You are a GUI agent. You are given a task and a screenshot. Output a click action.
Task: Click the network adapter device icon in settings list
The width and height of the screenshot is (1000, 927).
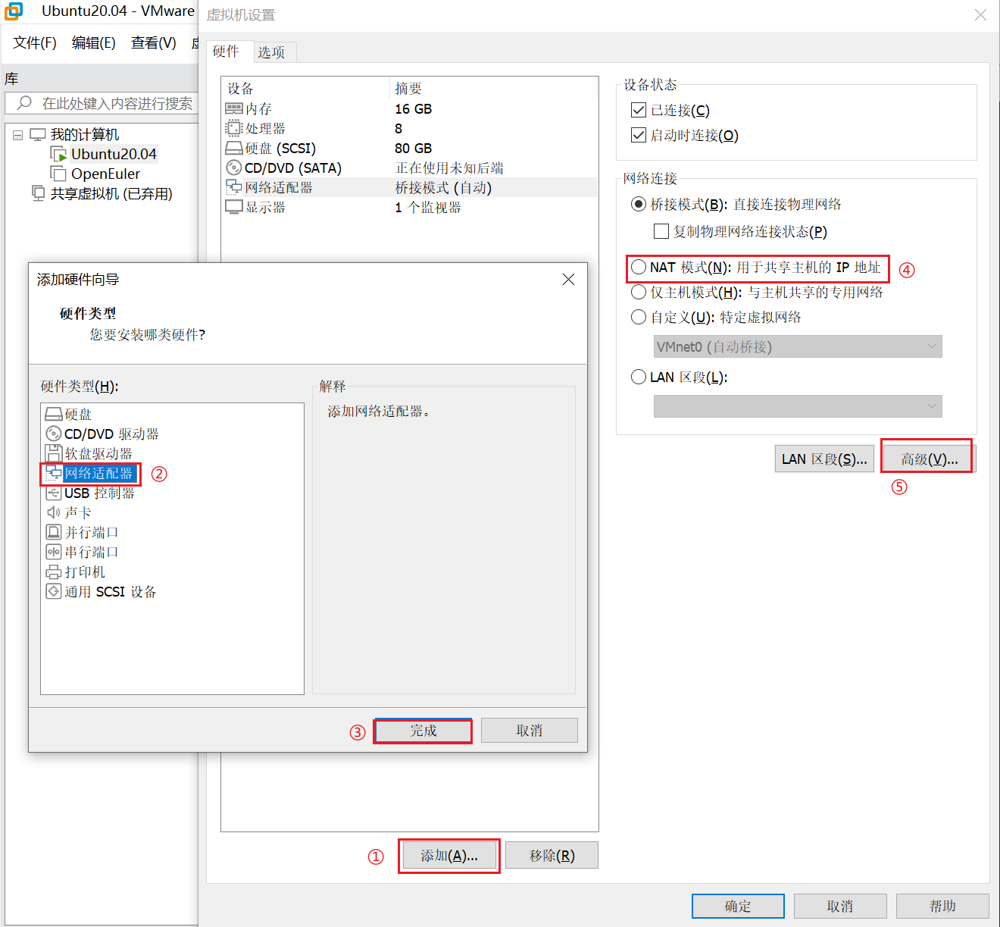(234, 187)
